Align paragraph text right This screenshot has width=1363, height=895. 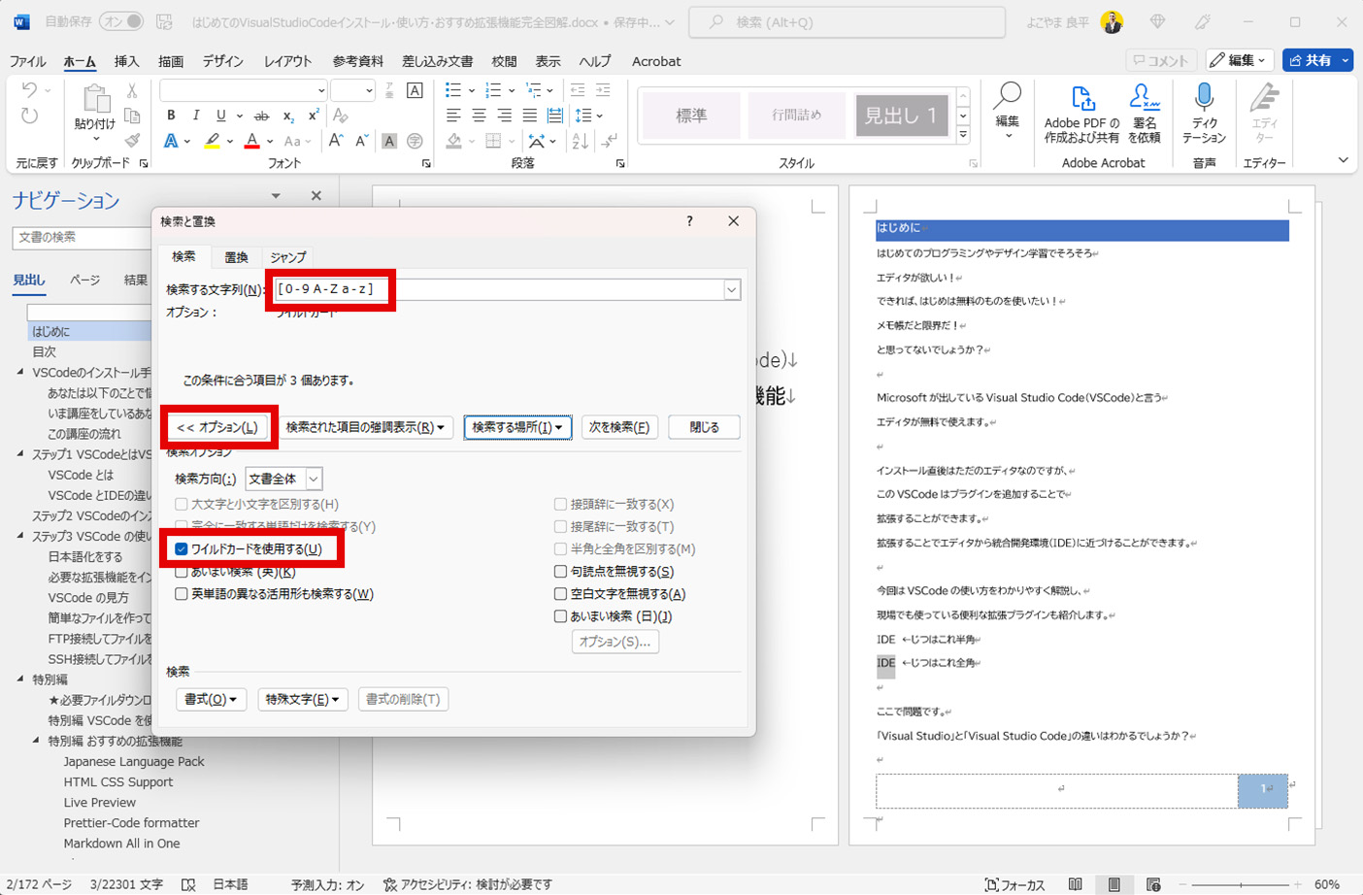pyautogui.click(x=504, y=116)
